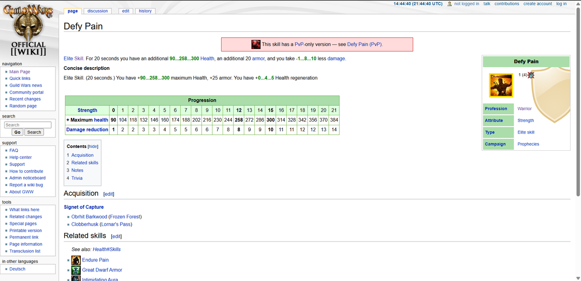Open Quick links in navigation
The width and height of the screenshot is (581, 281).
point(20,79)
